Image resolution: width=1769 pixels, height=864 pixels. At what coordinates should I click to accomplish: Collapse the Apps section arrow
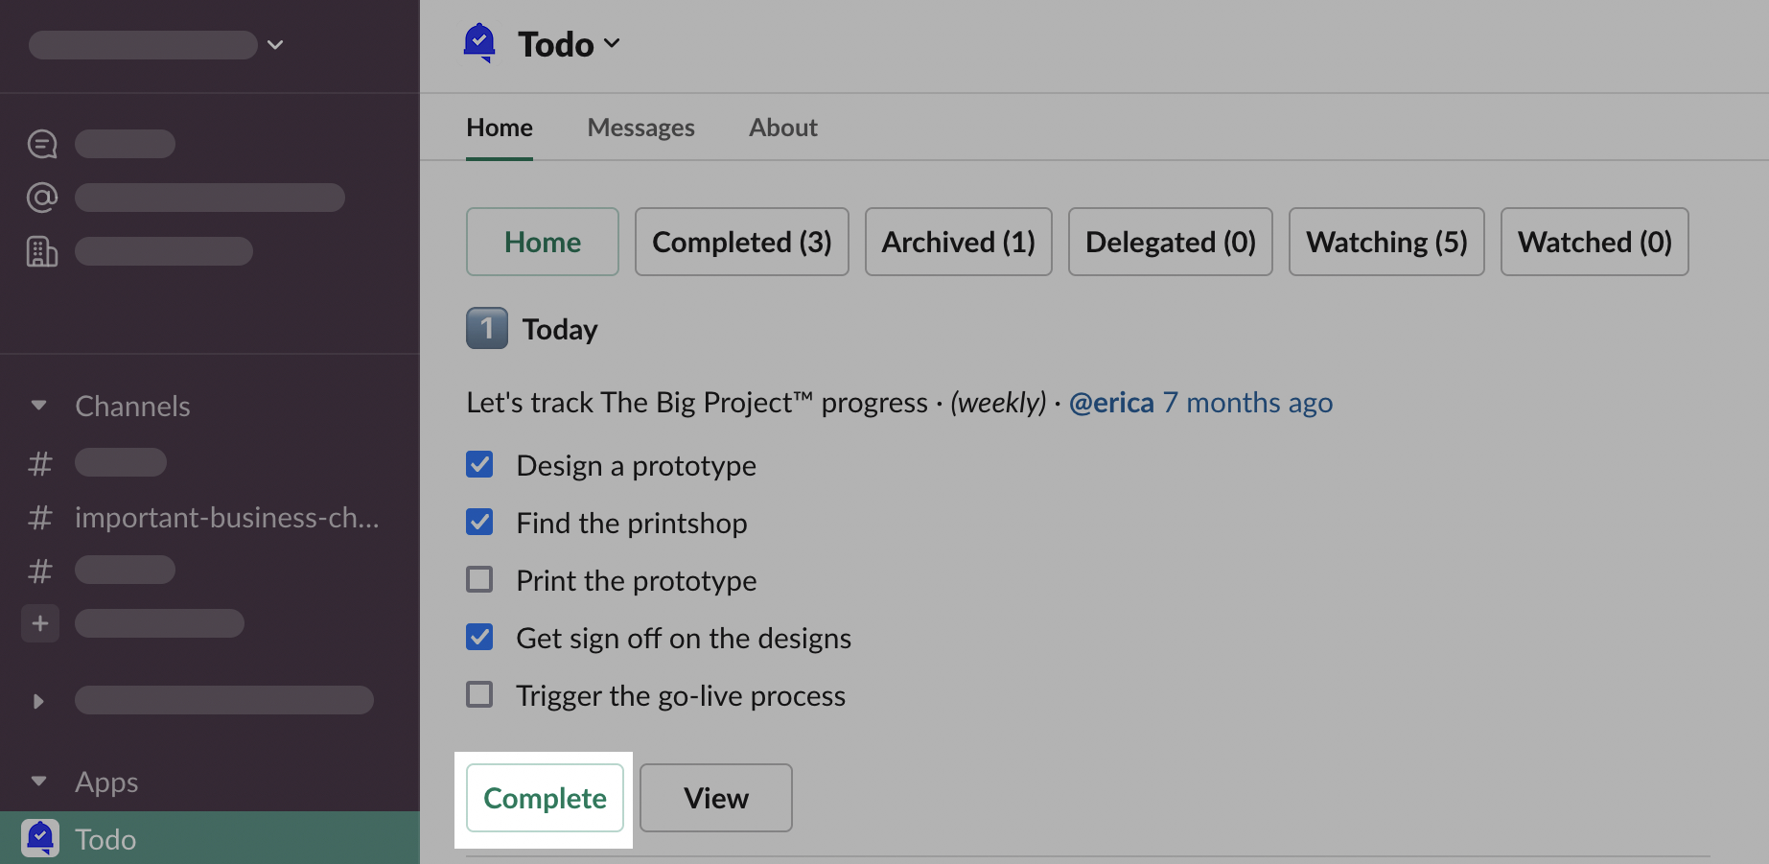(x=39, y=782)
